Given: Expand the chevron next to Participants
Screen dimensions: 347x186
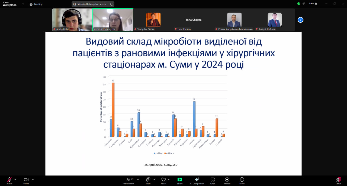Looking at the screenshot, I should coord(138,180).
